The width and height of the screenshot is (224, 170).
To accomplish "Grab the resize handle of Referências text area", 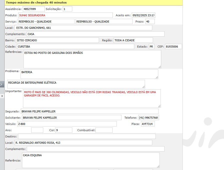I will [160, 67].
